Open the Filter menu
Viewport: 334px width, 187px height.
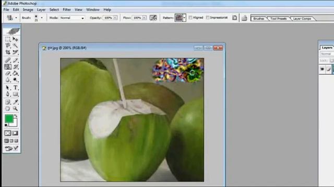pos(67,10)
